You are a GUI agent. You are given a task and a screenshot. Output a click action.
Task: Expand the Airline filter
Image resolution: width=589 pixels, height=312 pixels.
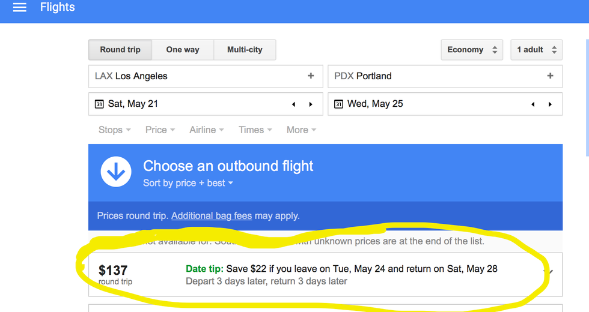[206, 130]
